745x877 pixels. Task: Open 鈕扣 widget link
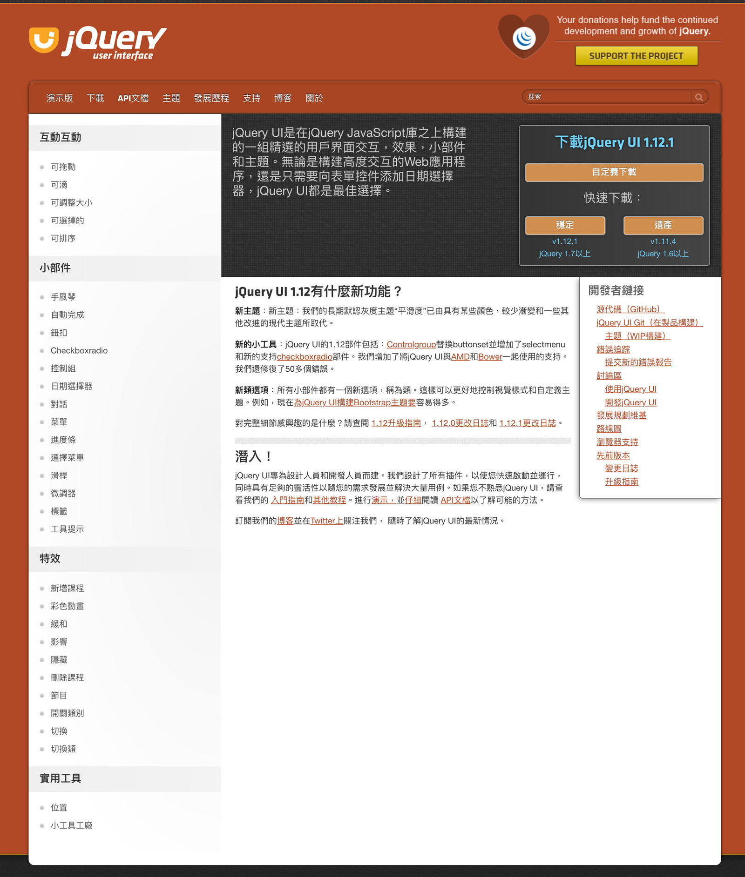click(59, 333)
